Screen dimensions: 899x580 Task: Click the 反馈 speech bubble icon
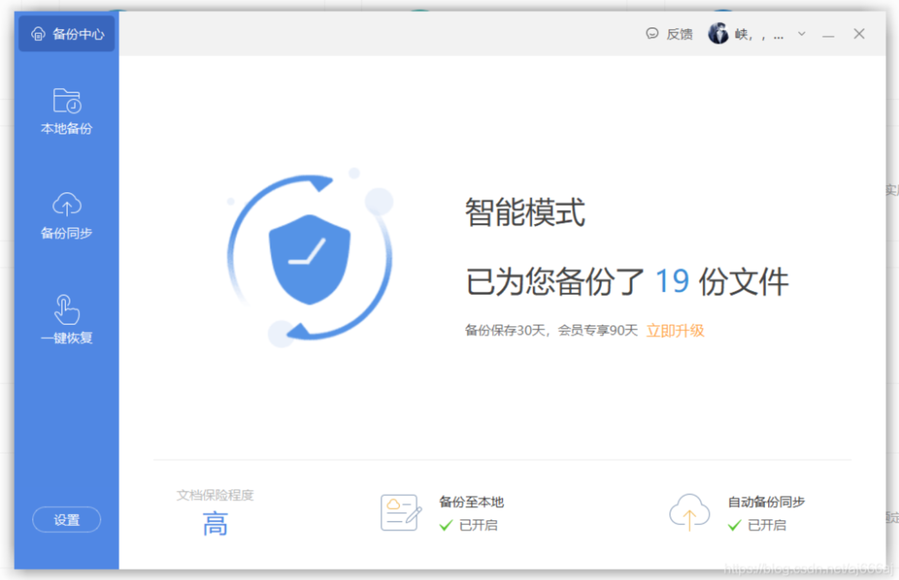(x=652, y=34)
